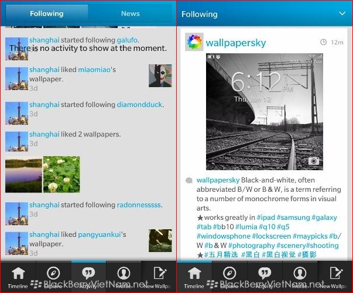Tap the camera icon on the railway wallpaper
Screen dimensions: 353x293
[314, 161]
